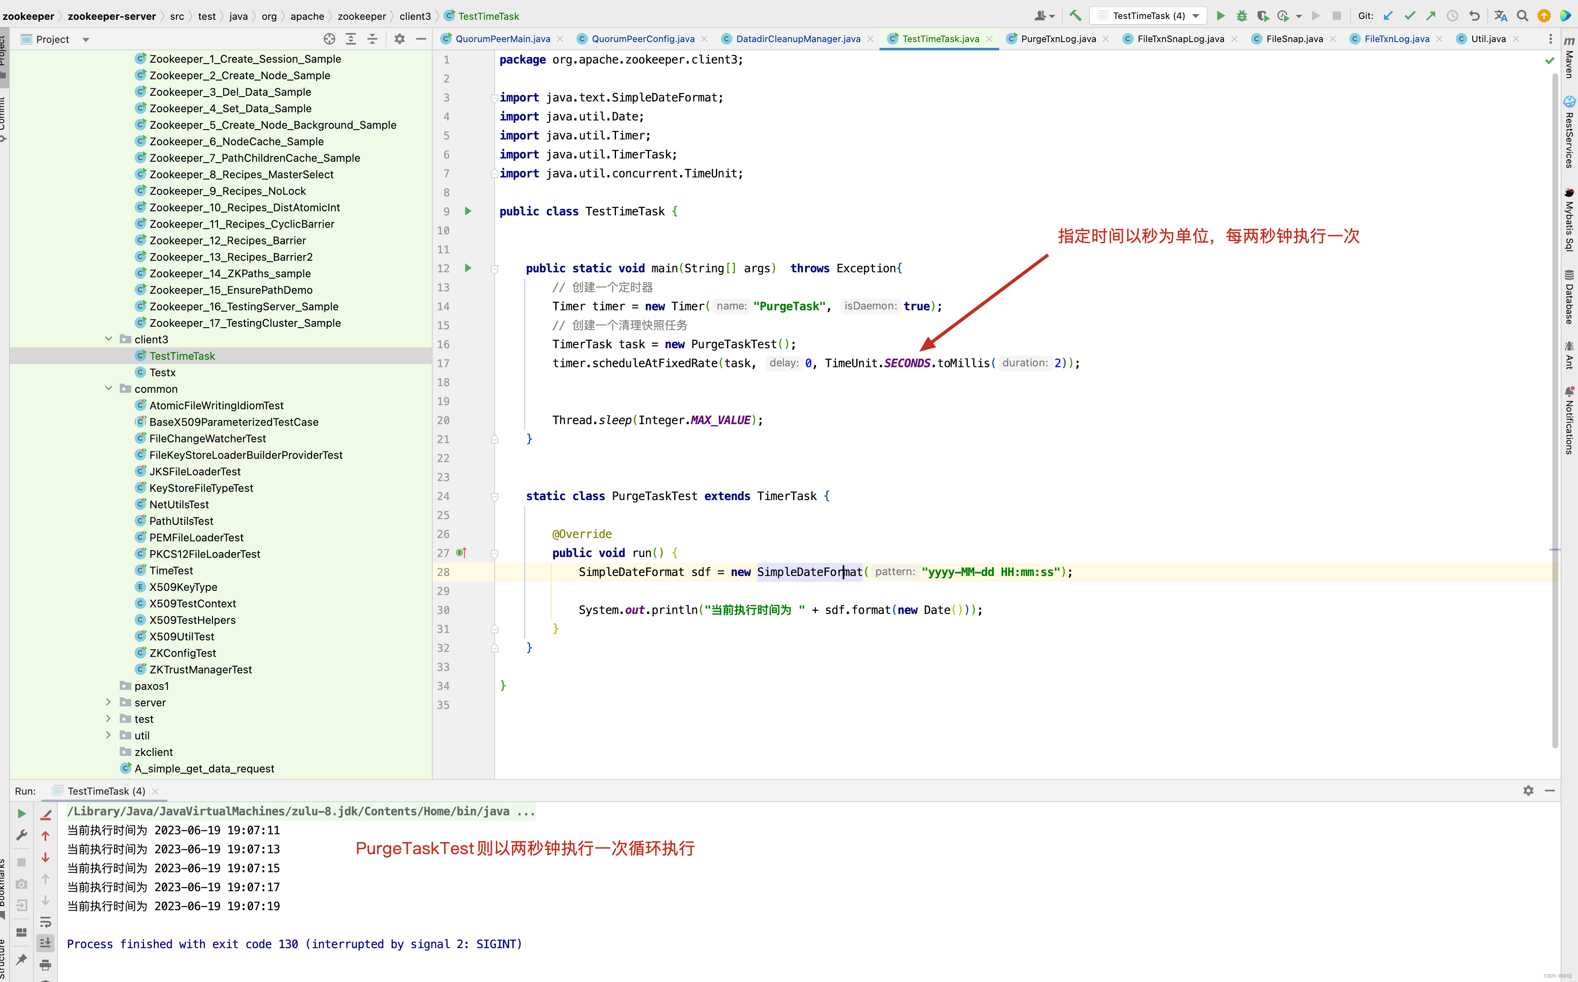Collapse the client3 folder
Screen dimensions: 1578x982
coord(109,338)
